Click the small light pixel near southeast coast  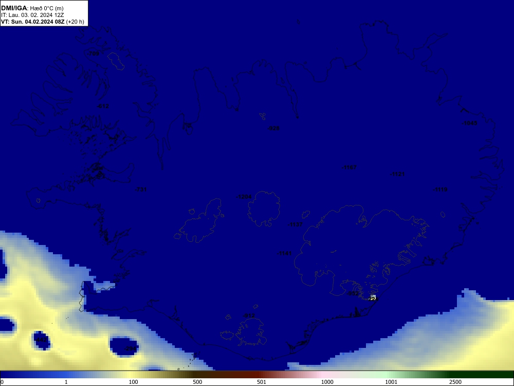point(373,297)
